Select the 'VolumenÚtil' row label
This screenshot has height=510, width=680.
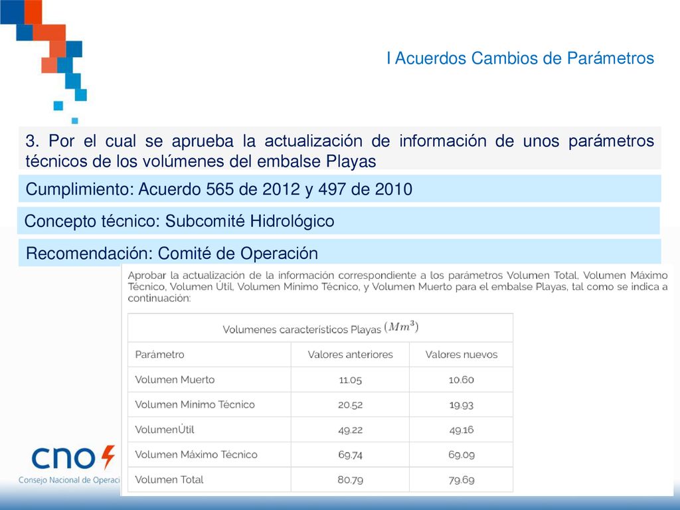click(165, 430)
